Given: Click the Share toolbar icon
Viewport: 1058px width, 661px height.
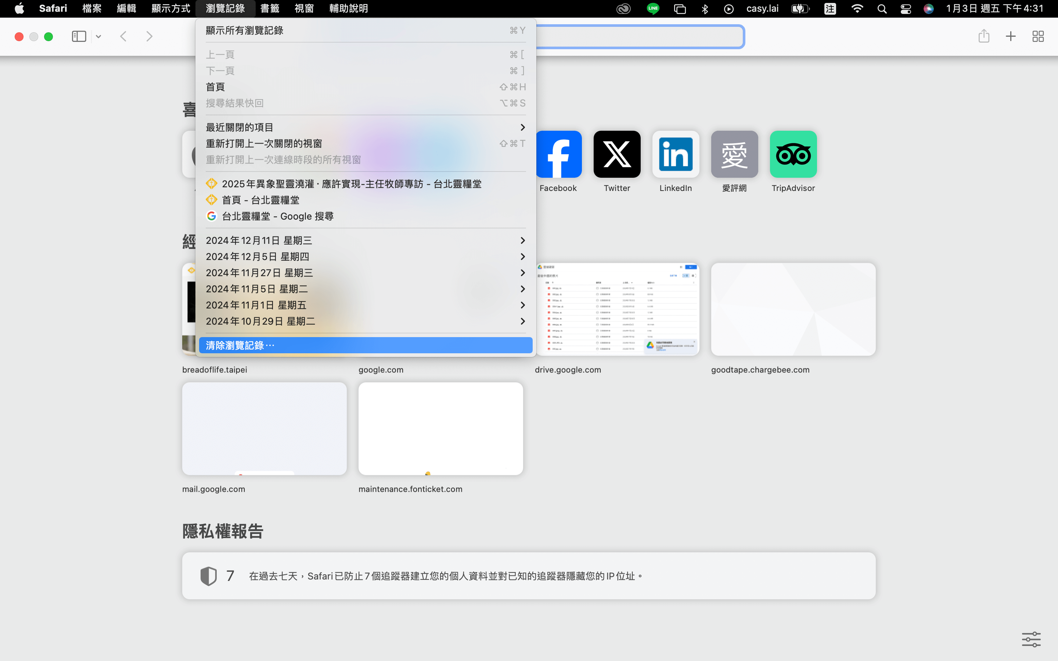Looking at the screenshot, I should [984, 36].
